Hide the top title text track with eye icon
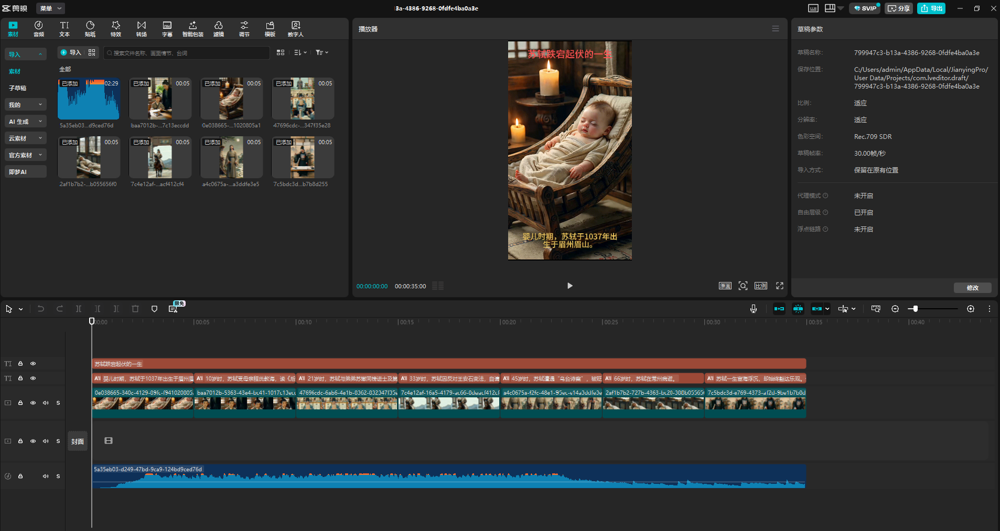The height and width of the screenshot is (531, 1000). [x=33, y=363]
